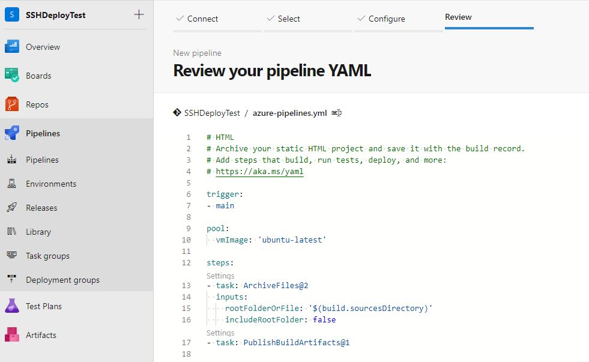Open the Artifacts package icon
589x362 pixels.
click(11, 334)
